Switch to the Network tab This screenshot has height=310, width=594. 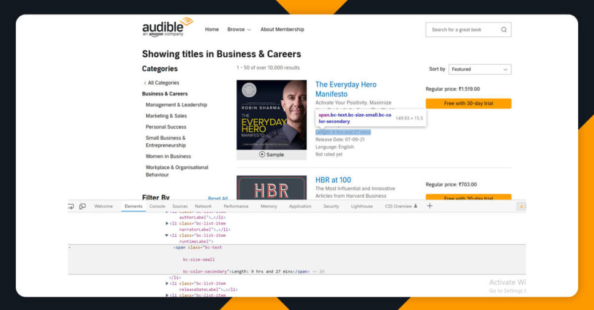[x=203, y=206]
